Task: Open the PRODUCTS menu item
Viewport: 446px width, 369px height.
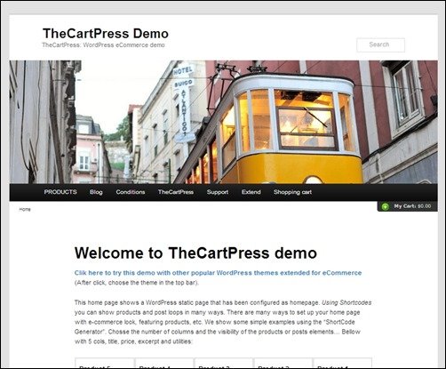Action: point(60,192)
